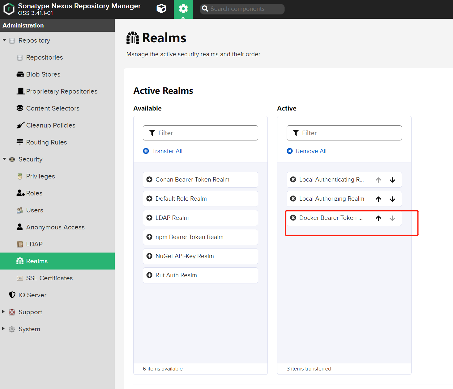
Task: Click the Realms page heading
Action: point(164,38)
